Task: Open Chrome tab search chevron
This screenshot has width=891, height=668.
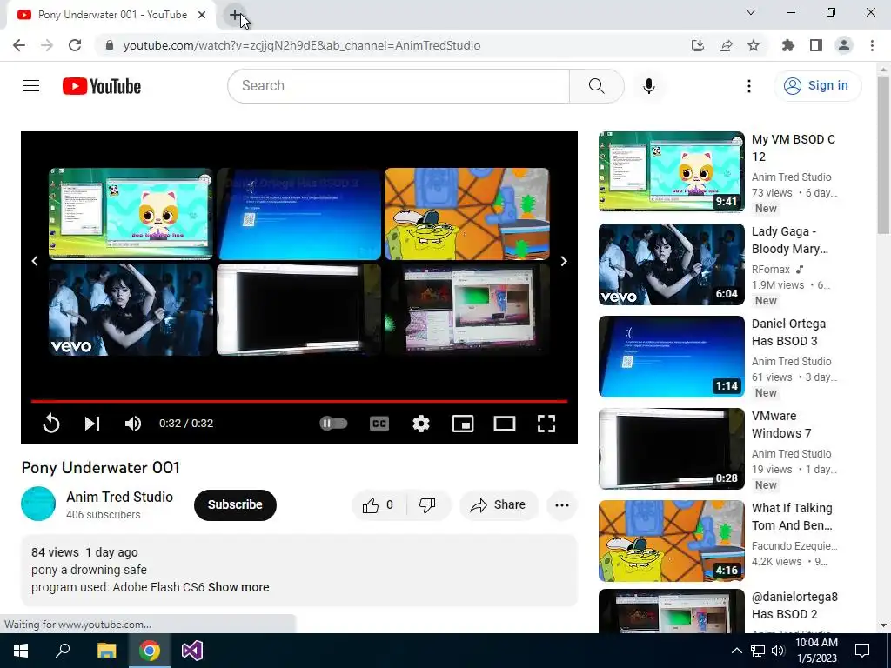Action: 751,12
